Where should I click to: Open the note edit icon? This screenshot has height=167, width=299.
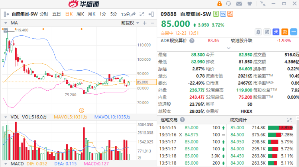pyautogui.click(x=267, y=32)
